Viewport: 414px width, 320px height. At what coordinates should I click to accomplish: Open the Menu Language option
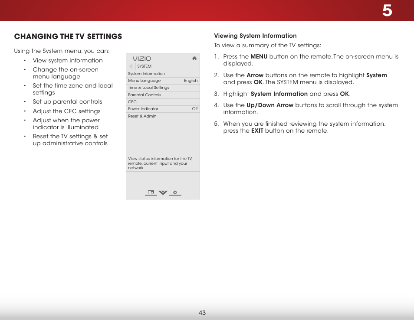pyautogui.click(x=163, y=81)
